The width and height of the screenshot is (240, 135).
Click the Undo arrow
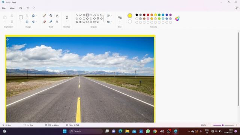(27, 8)
